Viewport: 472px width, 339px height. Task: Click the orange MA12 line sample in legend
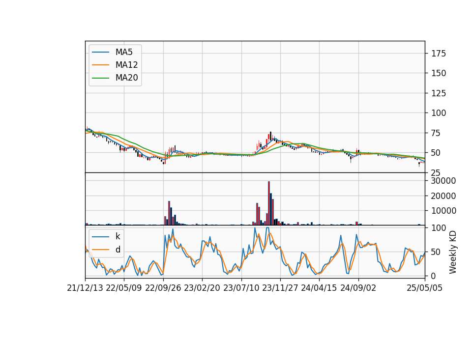pos(100,65)
